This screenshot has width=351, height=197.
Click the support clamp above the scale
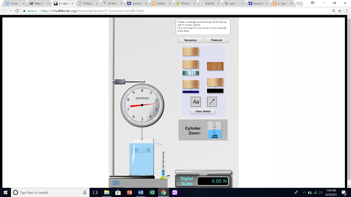point(119,81)
